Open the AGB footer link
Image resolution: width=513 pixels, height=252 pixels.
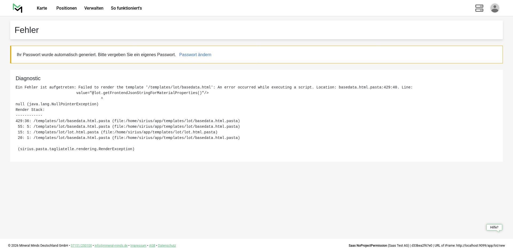pyautogui.click(x=152, y=246)
